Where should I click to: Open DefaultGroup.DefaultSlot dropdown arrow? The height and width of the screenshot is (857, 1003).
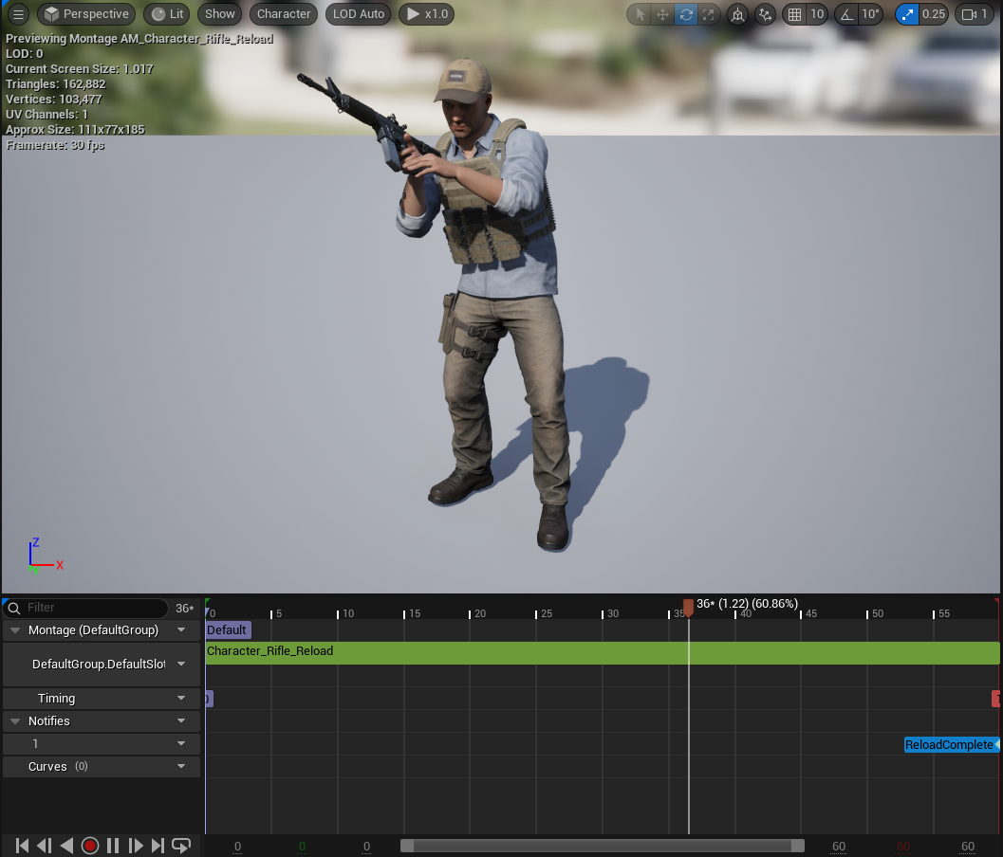click(x=181, y=664)
